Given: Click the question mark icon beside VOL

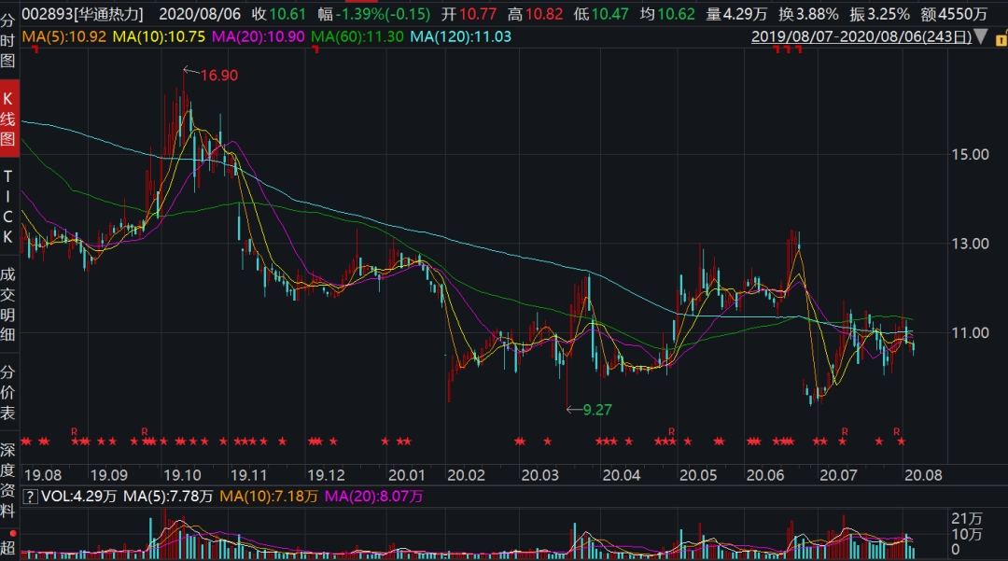Looking at the screenshot, I should pos(29,498).
